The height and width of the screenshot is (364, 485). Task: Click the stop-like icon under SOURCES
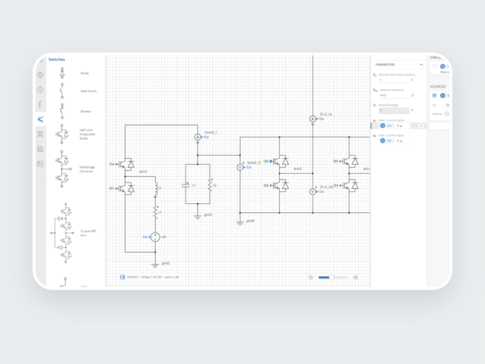point(434,95)
